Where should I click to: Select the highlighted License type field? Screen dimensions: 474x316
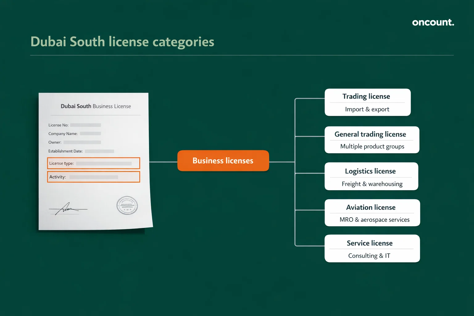tap(94, 163)
